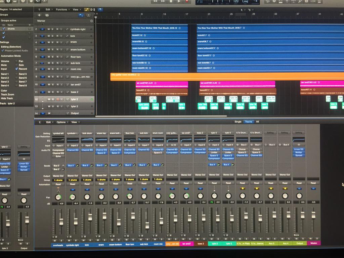The image size is (344, 258).
Task: Go up one level with mixer arrow icon
Action: tap(40, 122)
